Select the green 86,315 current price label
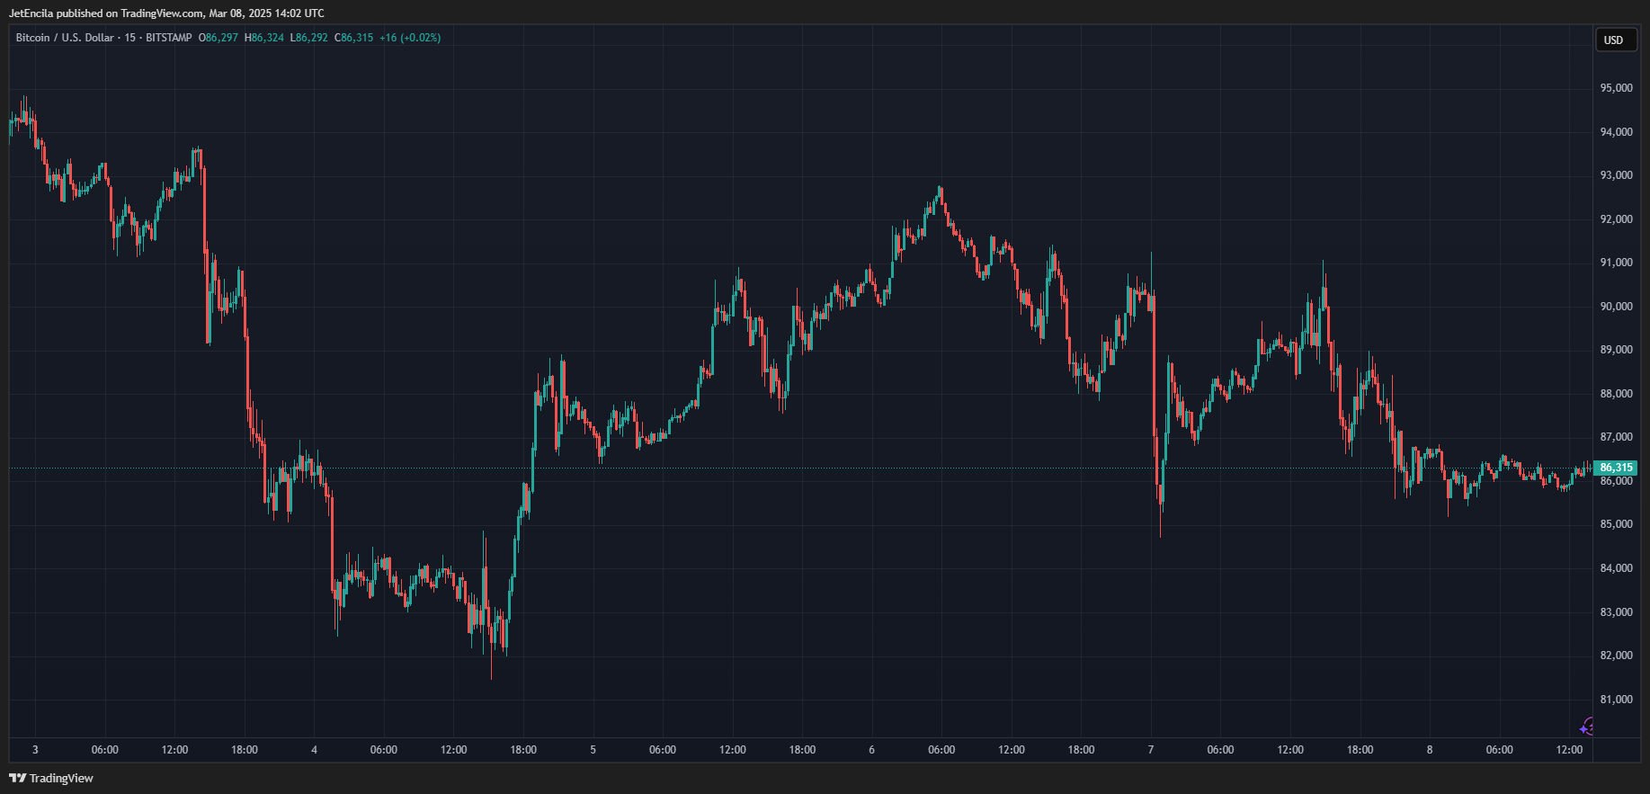The height and width of the screenshot is (794, 1650). (x=1616, y=468)
